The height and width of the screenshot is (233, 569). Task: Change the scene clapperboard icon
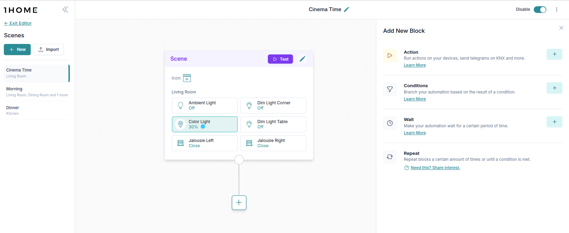coord(187,78)
